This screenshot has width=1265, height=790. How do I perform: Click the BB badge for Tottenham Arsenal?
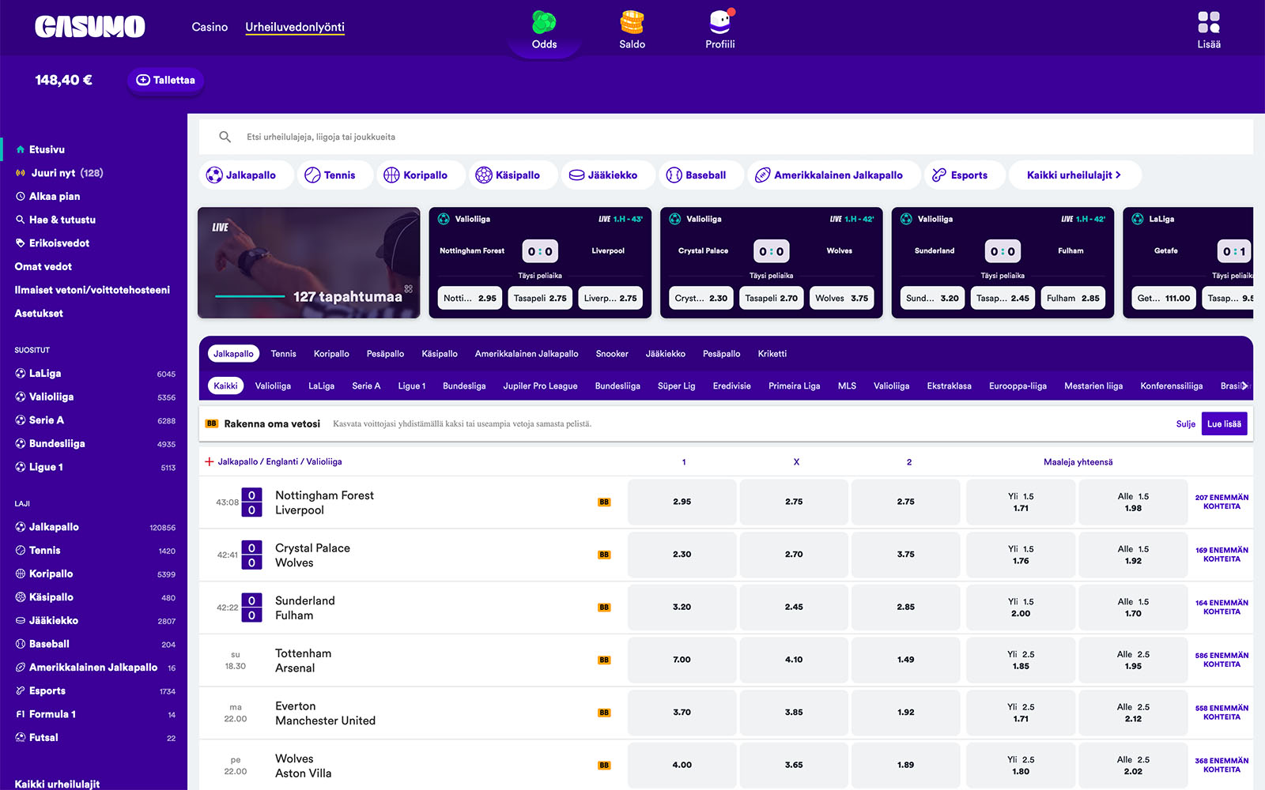click(604, 660)
